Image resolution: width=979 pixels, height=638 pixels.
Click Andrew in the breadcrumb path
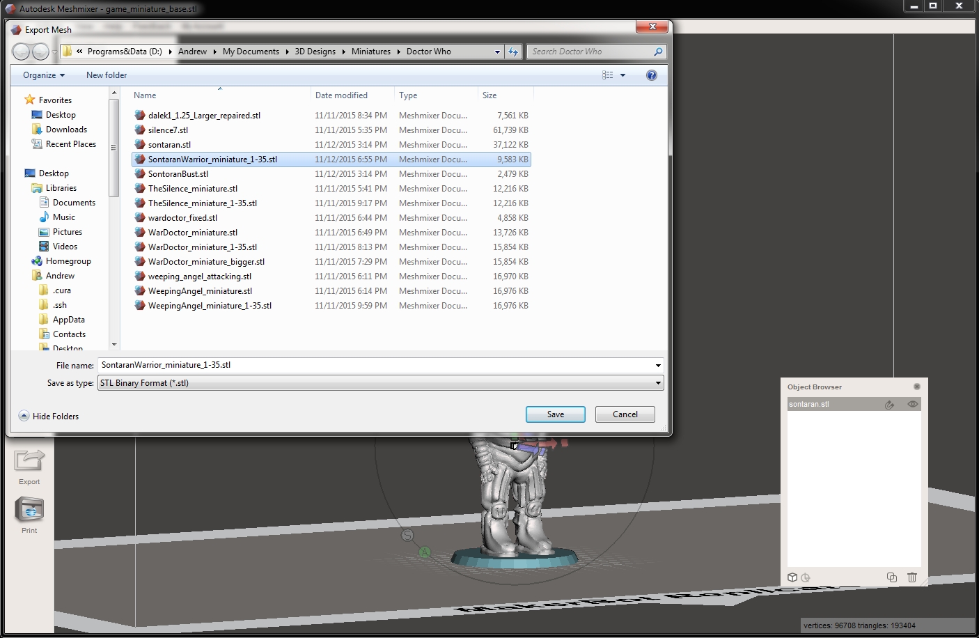click(x=192, y=52)
